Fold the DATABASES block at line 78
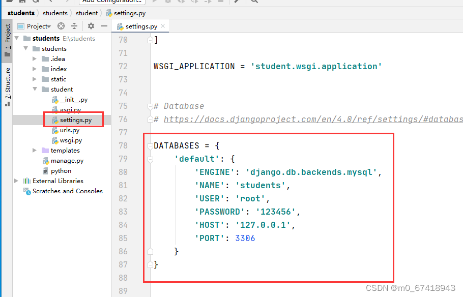This screenshot has height=297, width=463. click(150, 145)
